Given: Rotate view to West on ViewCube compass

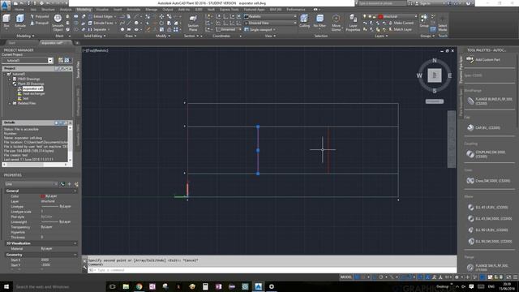Looking at the screenshot, I should tap(419, 75).
